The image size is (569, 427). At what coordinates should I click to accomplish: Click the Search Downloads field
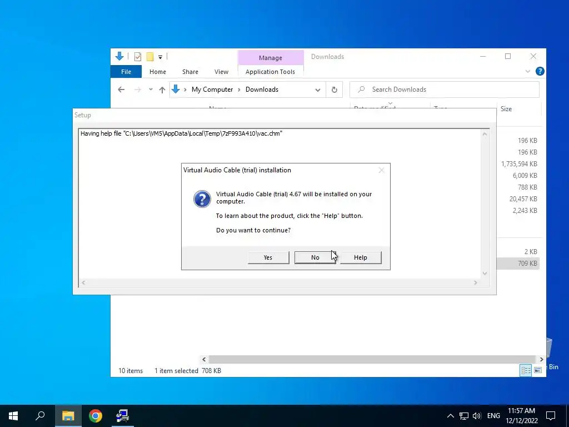[x=444, y=90]
